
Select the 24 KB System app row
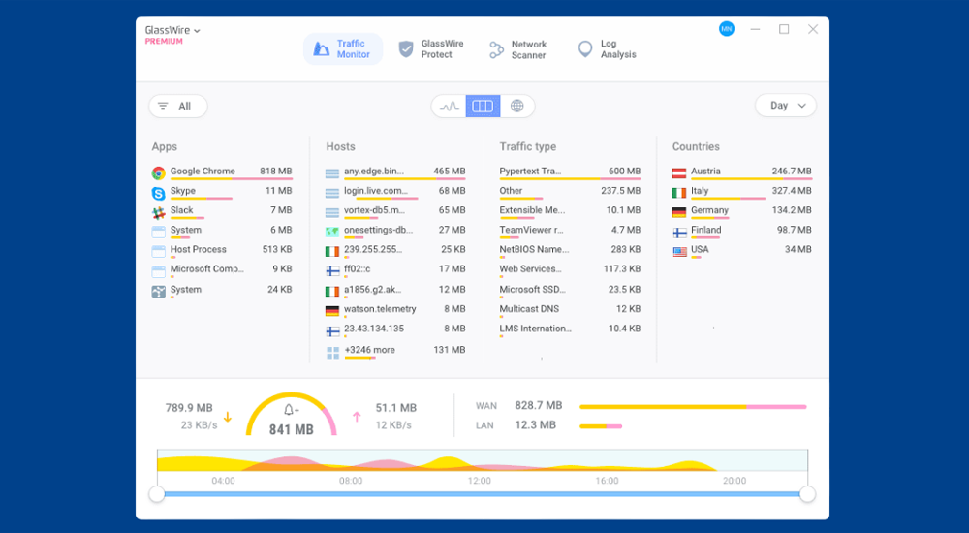click(222, 291)
